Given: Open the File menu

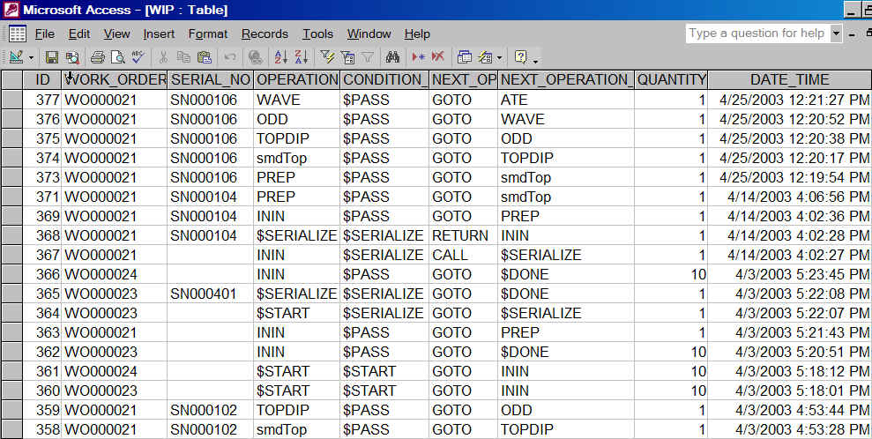Looking at the screenshot, I should point(44,33).
